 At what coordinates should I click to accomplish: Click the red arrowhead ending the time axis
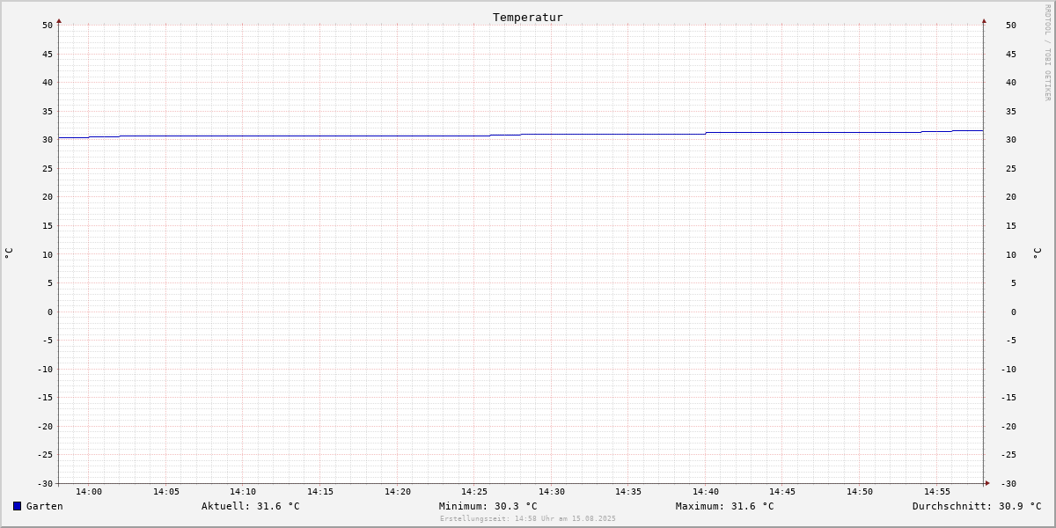(987, 483)
